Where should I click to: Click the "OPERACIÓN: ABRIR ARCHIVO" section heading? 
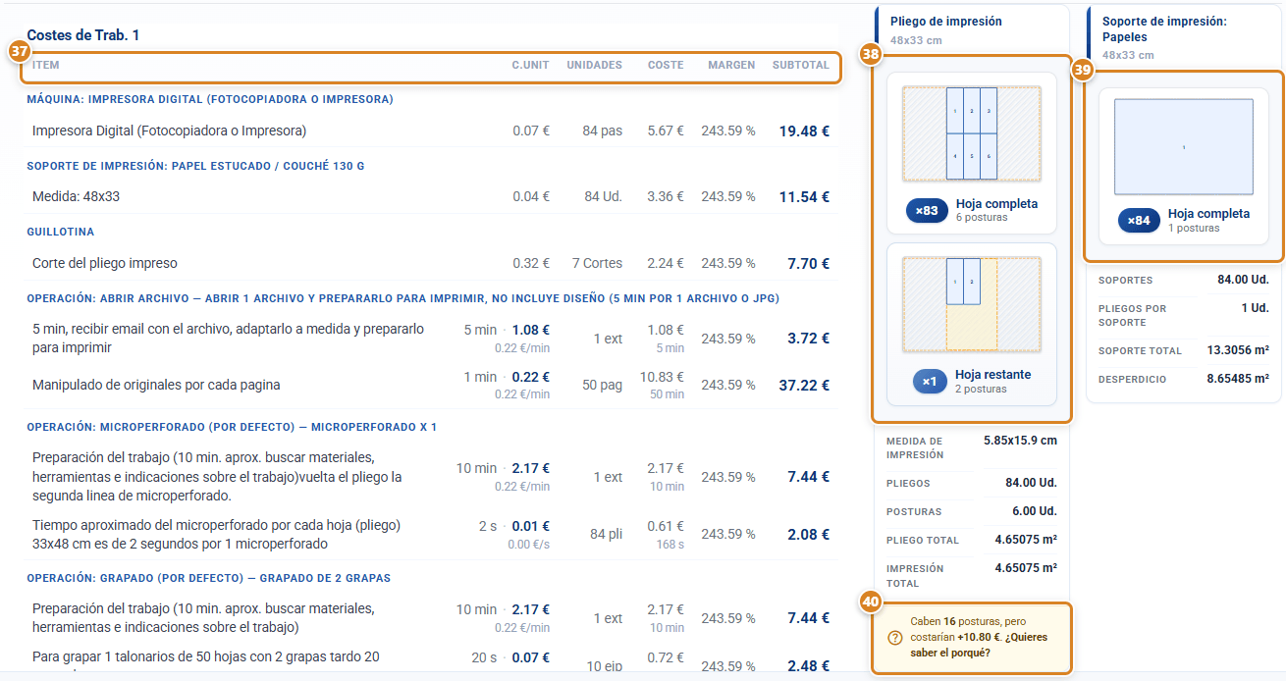coord(403,298)
